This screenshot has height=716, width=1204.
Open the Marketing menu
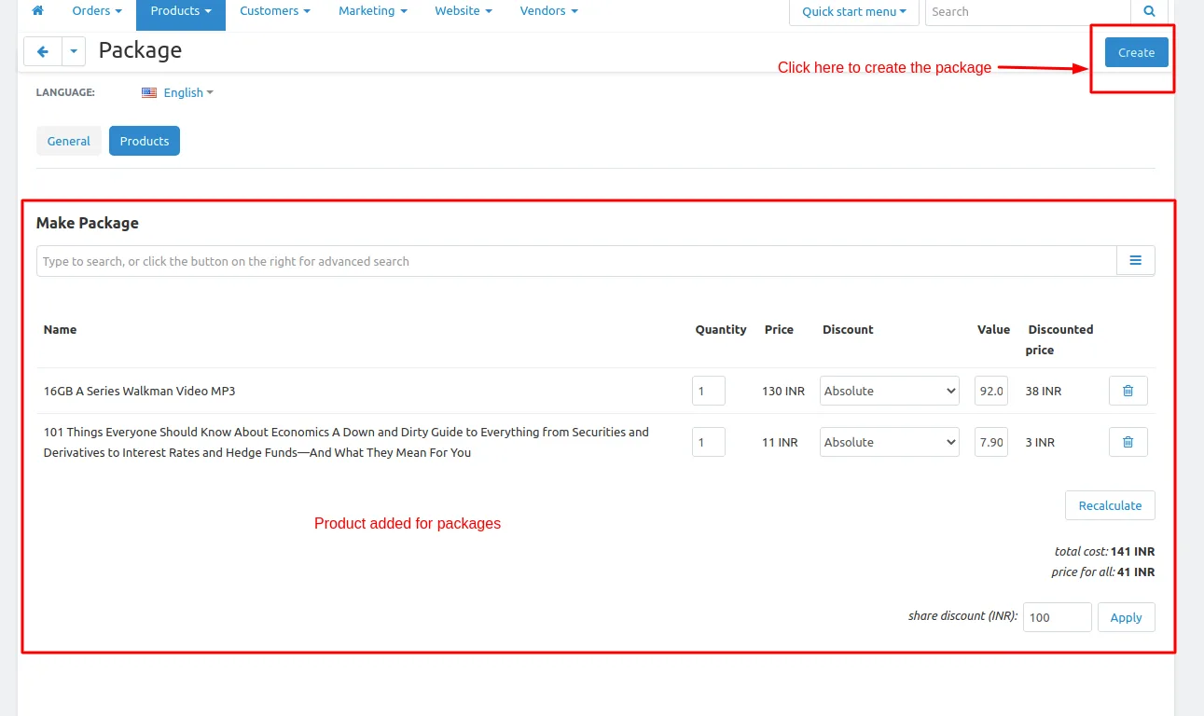pos(372,11)
